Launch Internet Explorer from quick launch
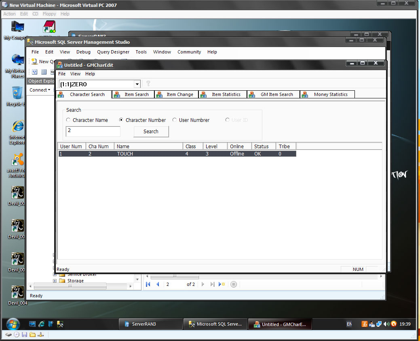 click(x=42, y=324)
